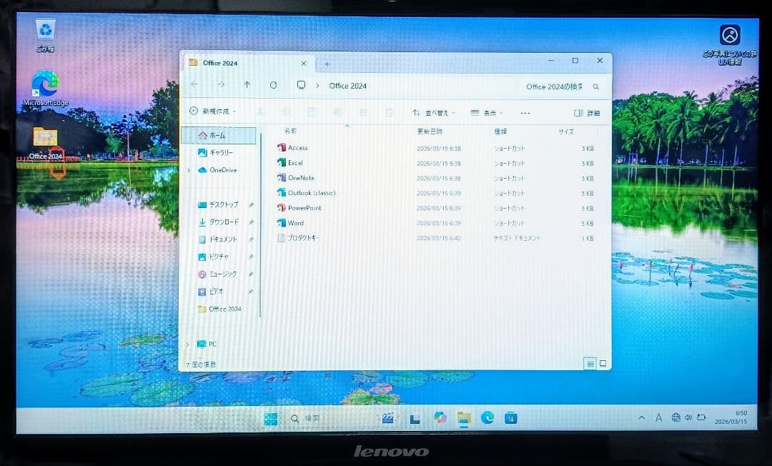Go up one folder level
The image size is (772, 466).
click(x=247, y=84)
